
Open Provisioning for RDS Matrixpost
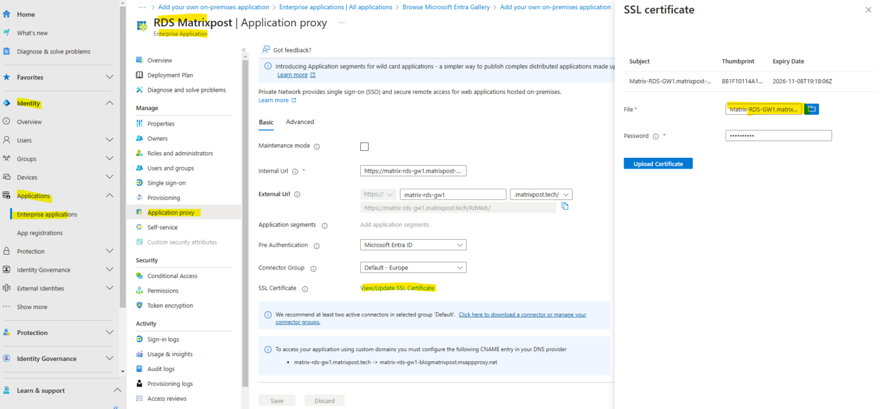[x=165, y=197]
